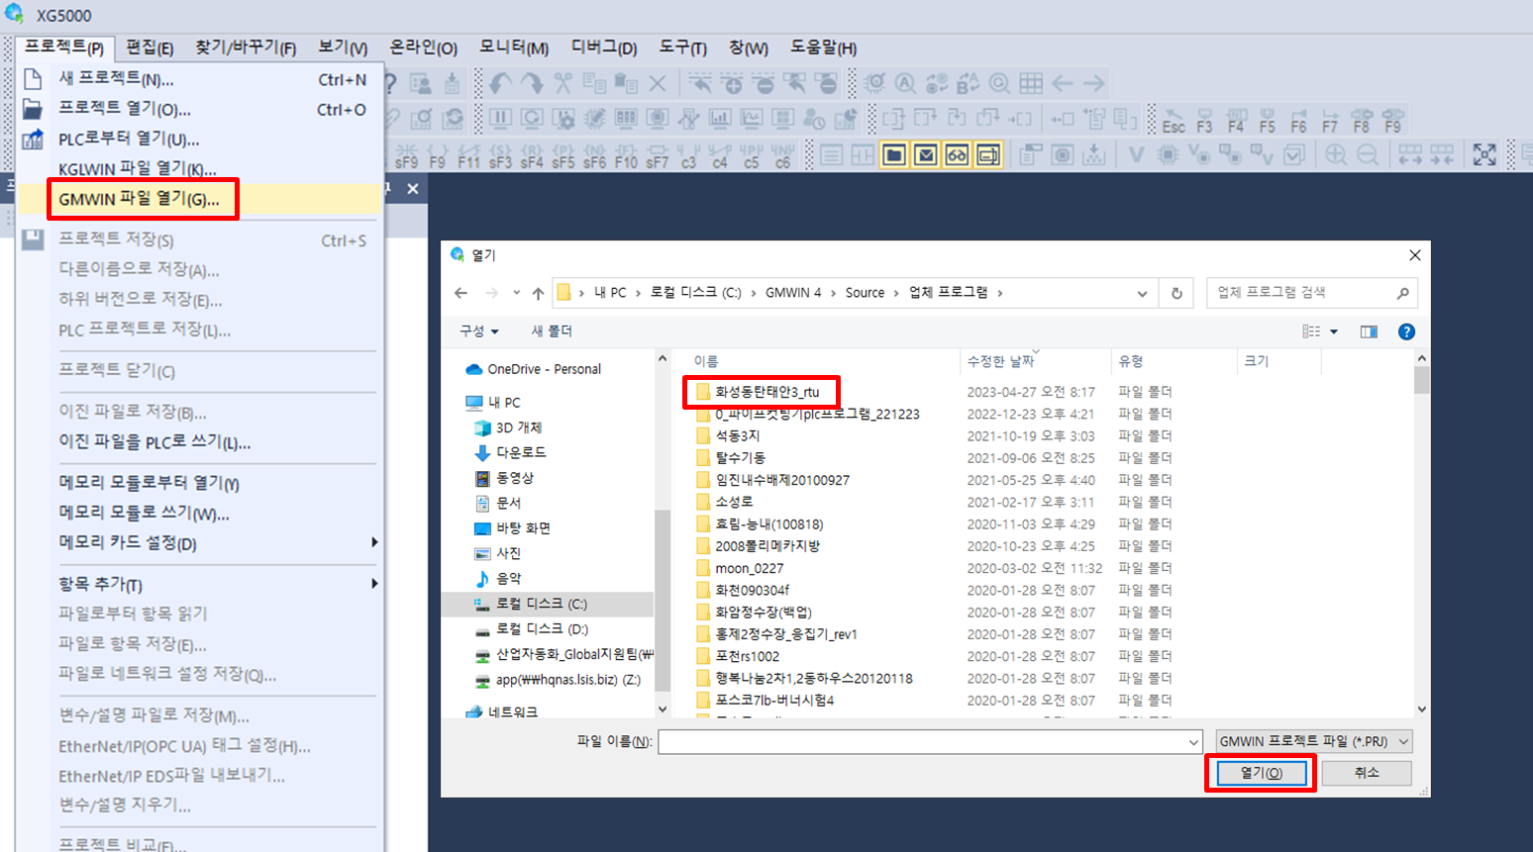Click the Delete (X) toolbar icon
The height and width of the screenshot is (852, 1533).
658,84
